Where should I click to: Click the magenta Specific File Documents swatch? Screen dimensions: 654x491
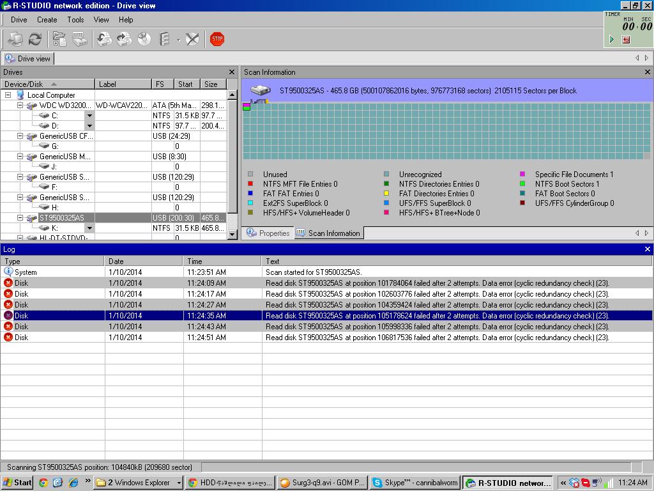click(x=522, y=174)
